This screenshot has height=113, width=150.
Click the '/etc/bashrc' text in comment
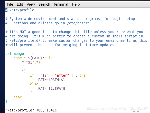pyautogui.click(x=78, y=23)
